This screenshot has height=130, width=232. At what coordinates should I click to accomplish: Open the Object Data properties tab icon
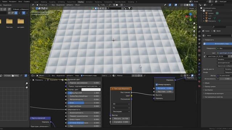pyautogui.click(x=199, y=78)
